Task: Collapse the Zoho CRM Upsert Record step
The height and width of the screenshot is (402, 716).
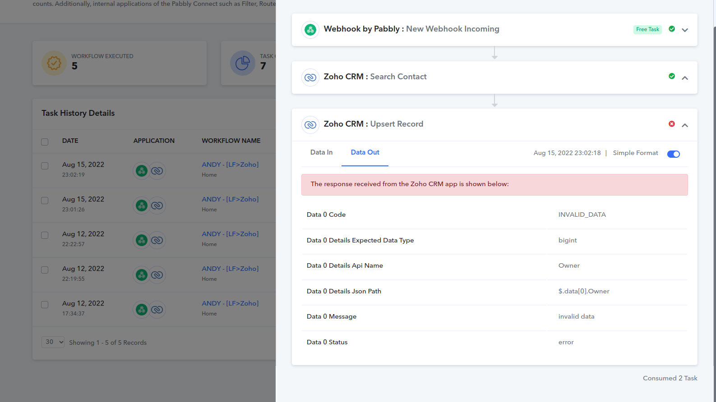Action: [x=685, y=125]
